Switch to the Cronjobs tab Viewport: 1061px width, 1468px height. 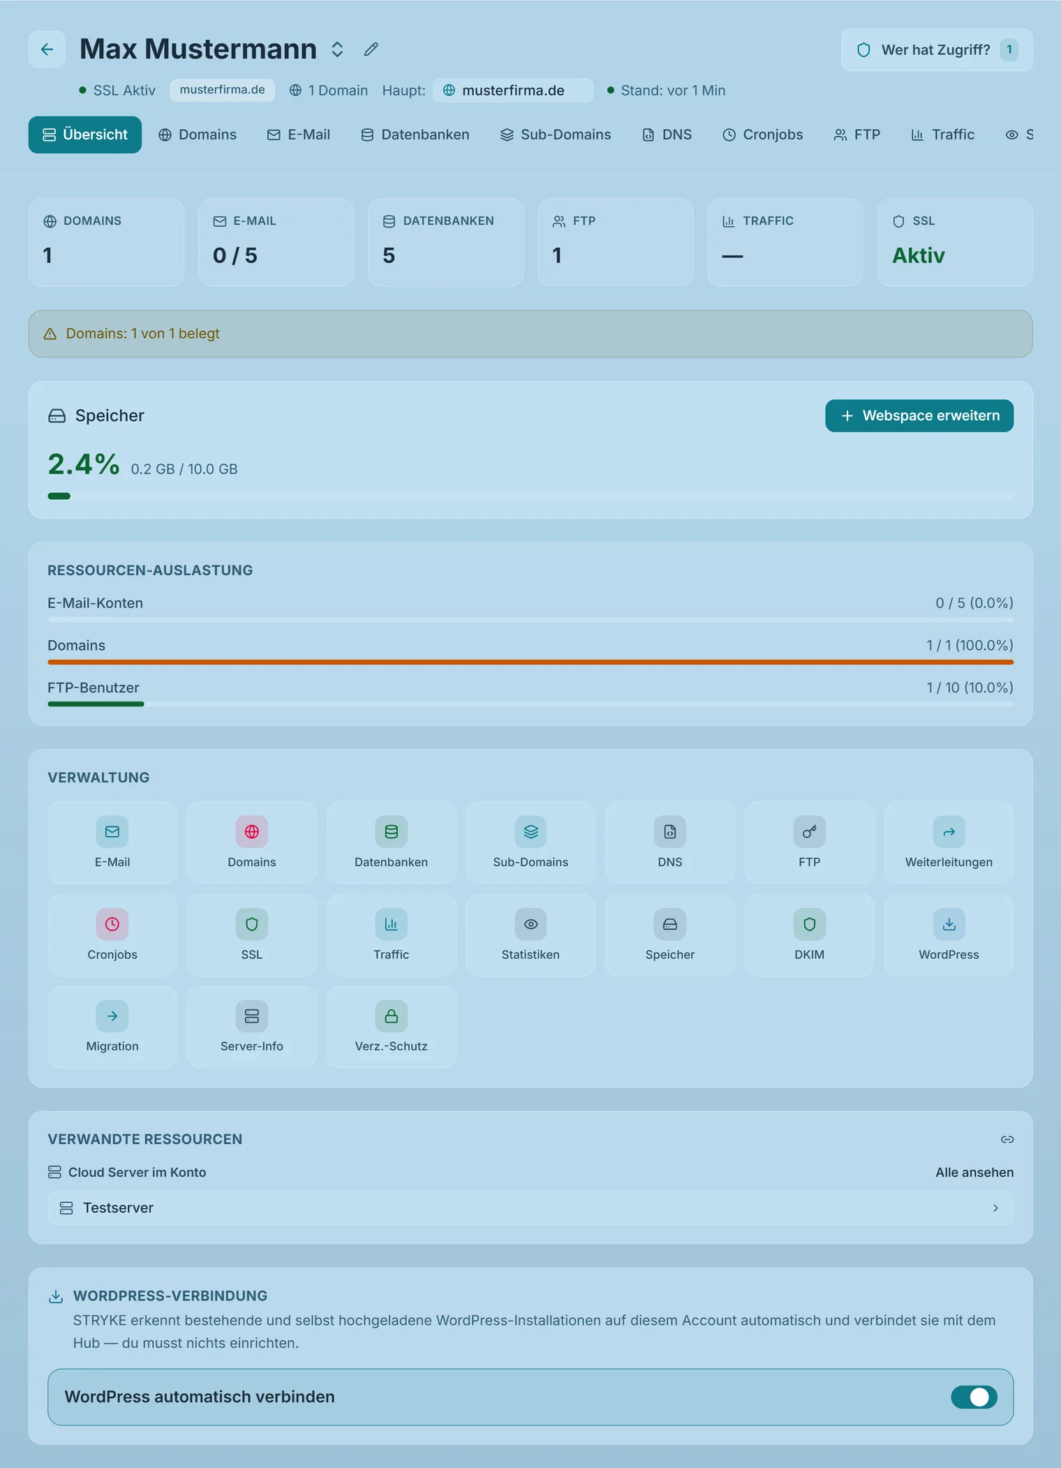tap(762, 135)
